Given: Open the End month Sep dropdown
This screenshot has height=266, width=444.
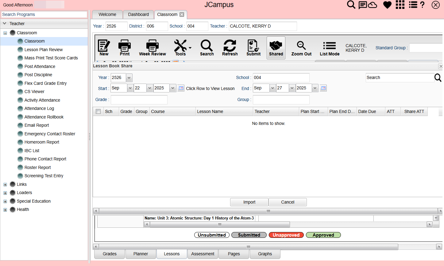Looking at the screenshot, I should click(x=272, y=88).
